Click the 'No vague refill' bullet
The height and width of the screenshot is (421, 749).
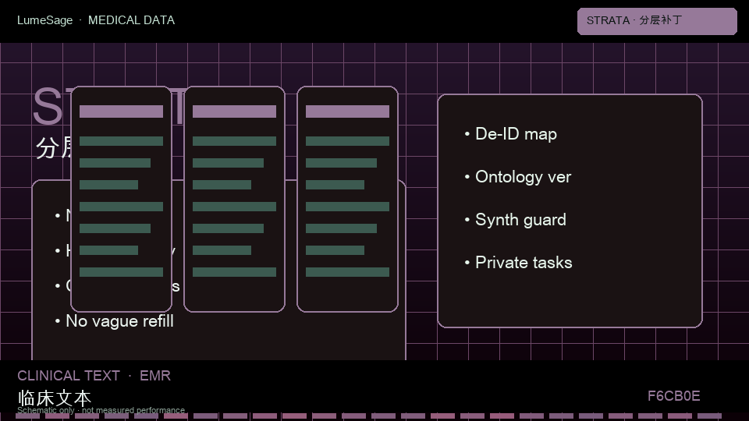114,321
